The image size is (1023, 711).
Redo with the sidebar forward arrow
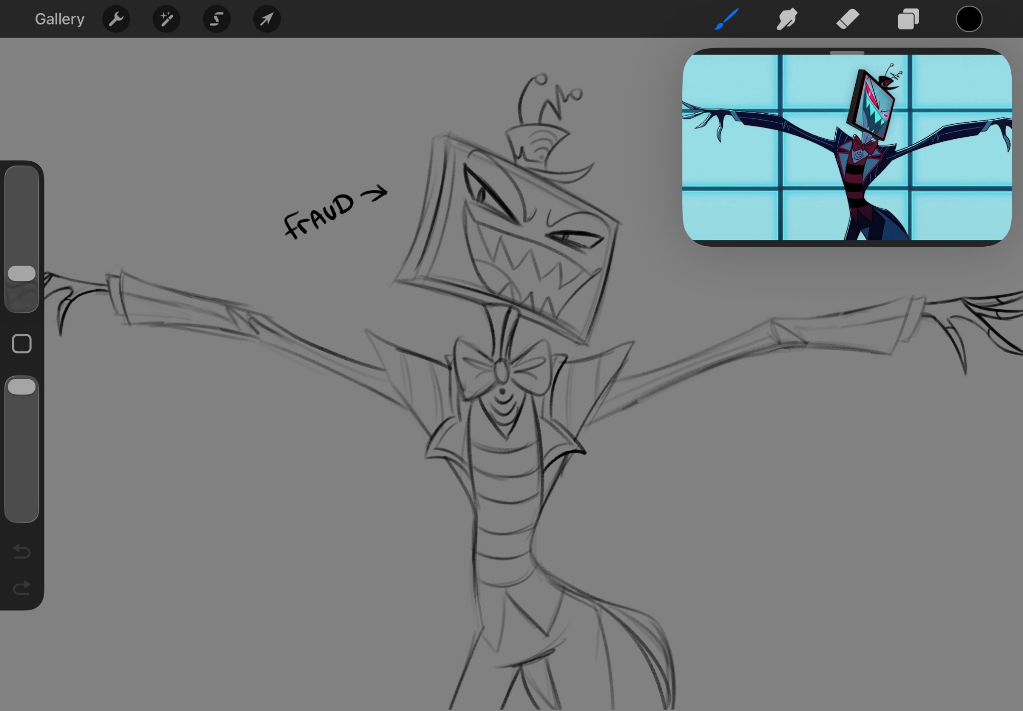pos(21,588)
